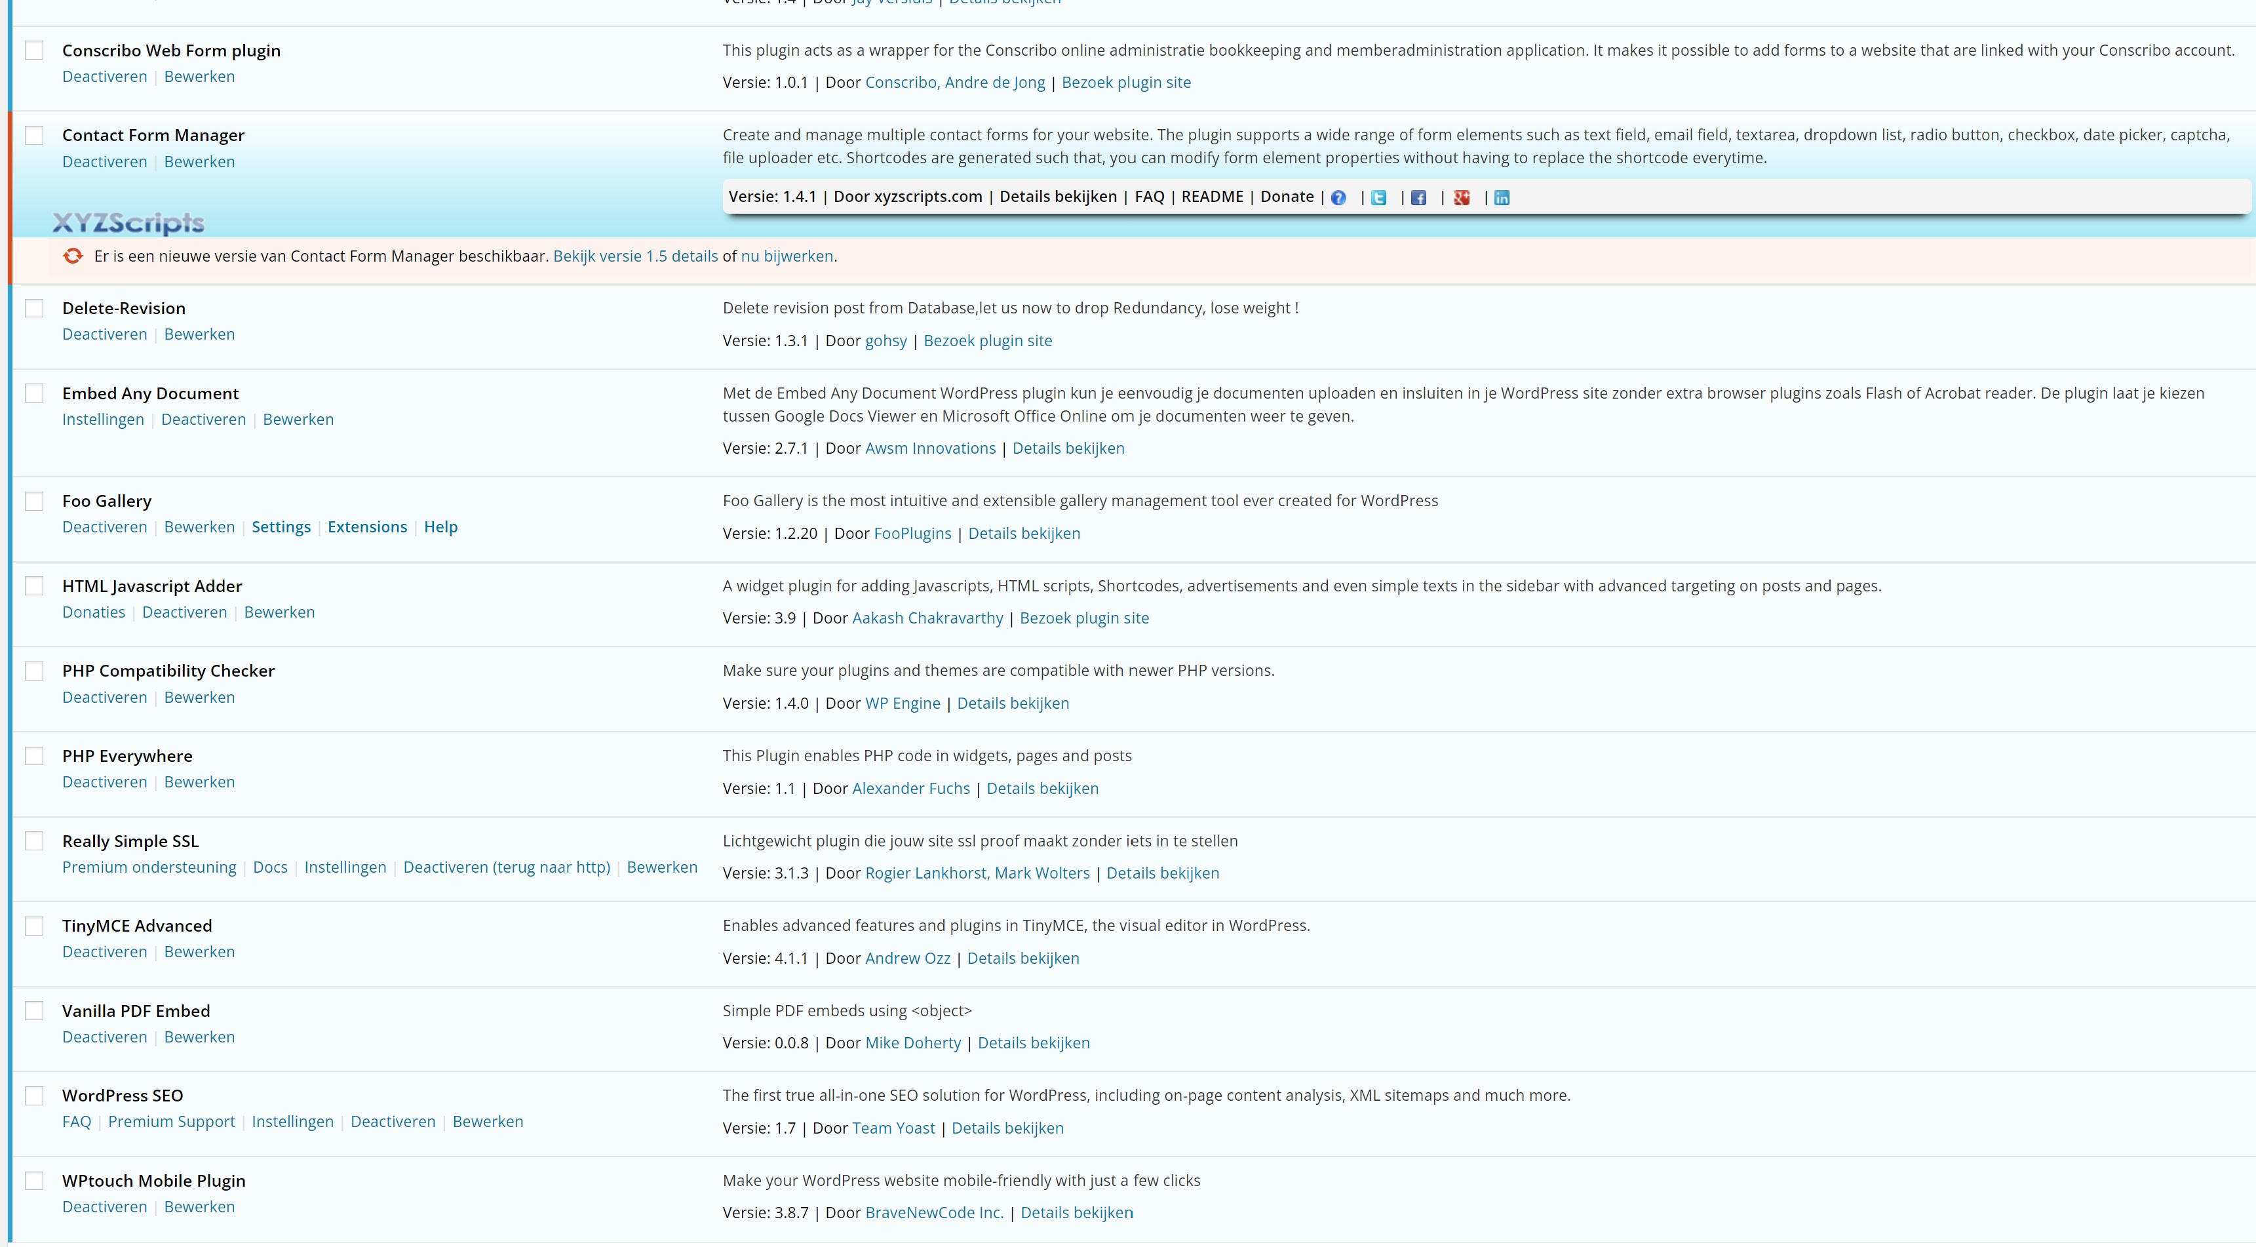Open the blue help icon for Contact Form Manager
2256x1247 pixels.
(x=1338, y=198)
